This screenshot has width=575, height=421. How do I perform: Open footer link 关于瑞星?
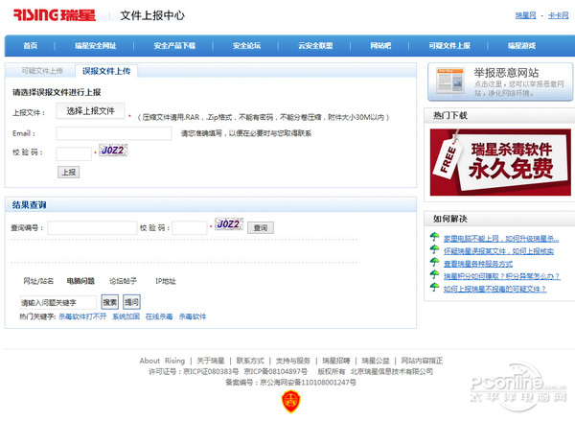tap(211, 361)
